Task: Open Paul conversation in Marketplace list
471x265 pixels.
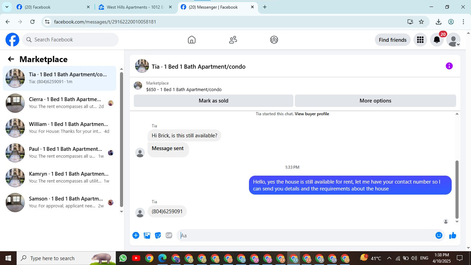Action: point(60,153)
